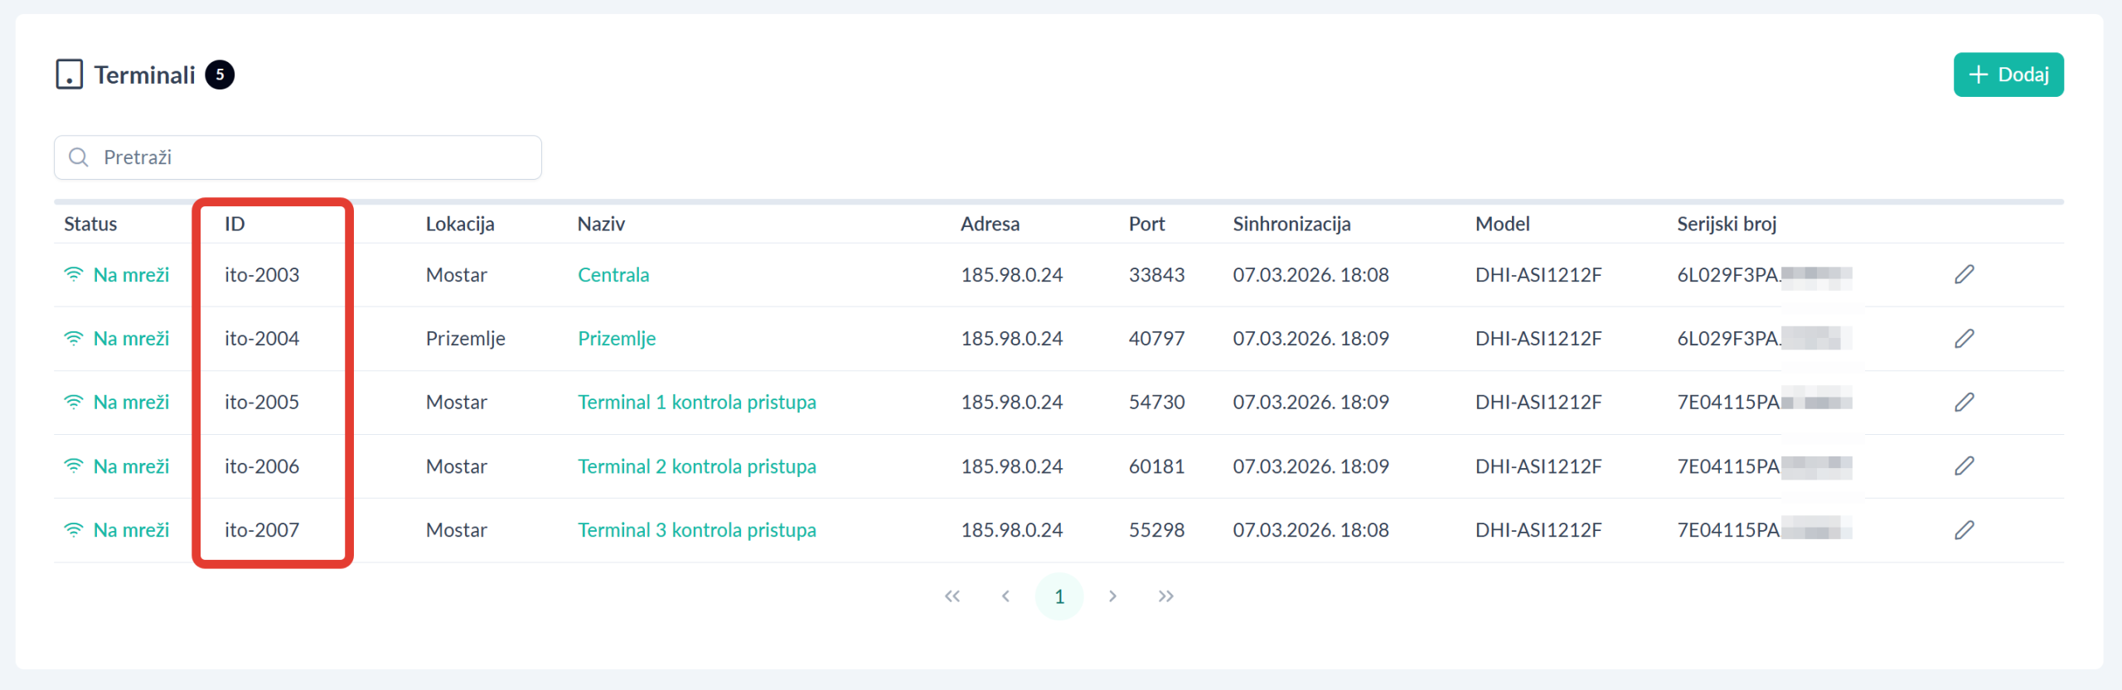2122x690 pixels.
Task: Click the edit pencil for Centrala terminal
Action: click(x=1964, y=274)
